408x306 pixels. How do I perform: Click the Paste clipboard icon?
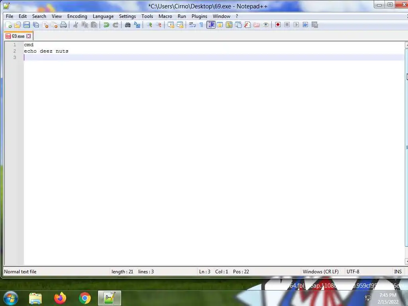[94, 25]
